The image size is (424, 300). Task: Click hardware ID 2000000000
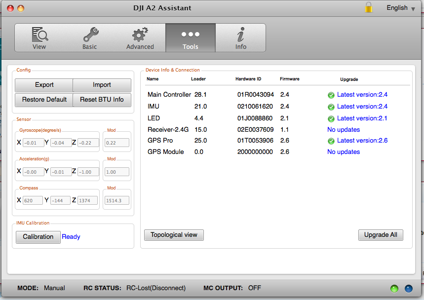(255, 152)
